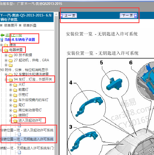This screenshot has width=154, height=155.
Task: Click open folder icon of 电器装置
Action: [6, 50]
